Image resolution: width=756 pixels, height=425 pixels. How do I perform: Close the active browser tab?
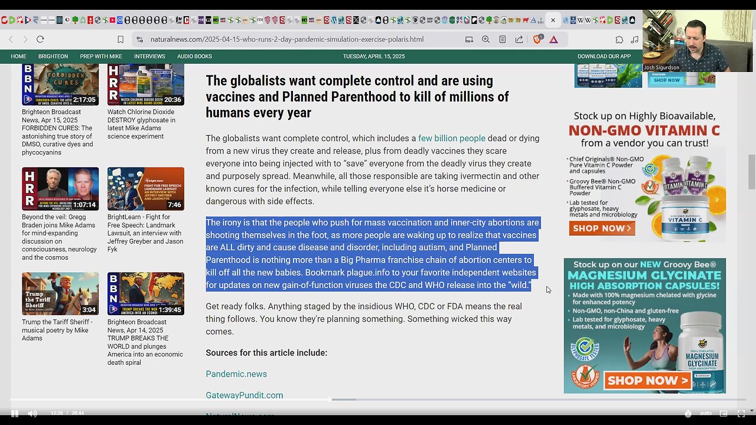pyautogui.click(x=553, y=20)
